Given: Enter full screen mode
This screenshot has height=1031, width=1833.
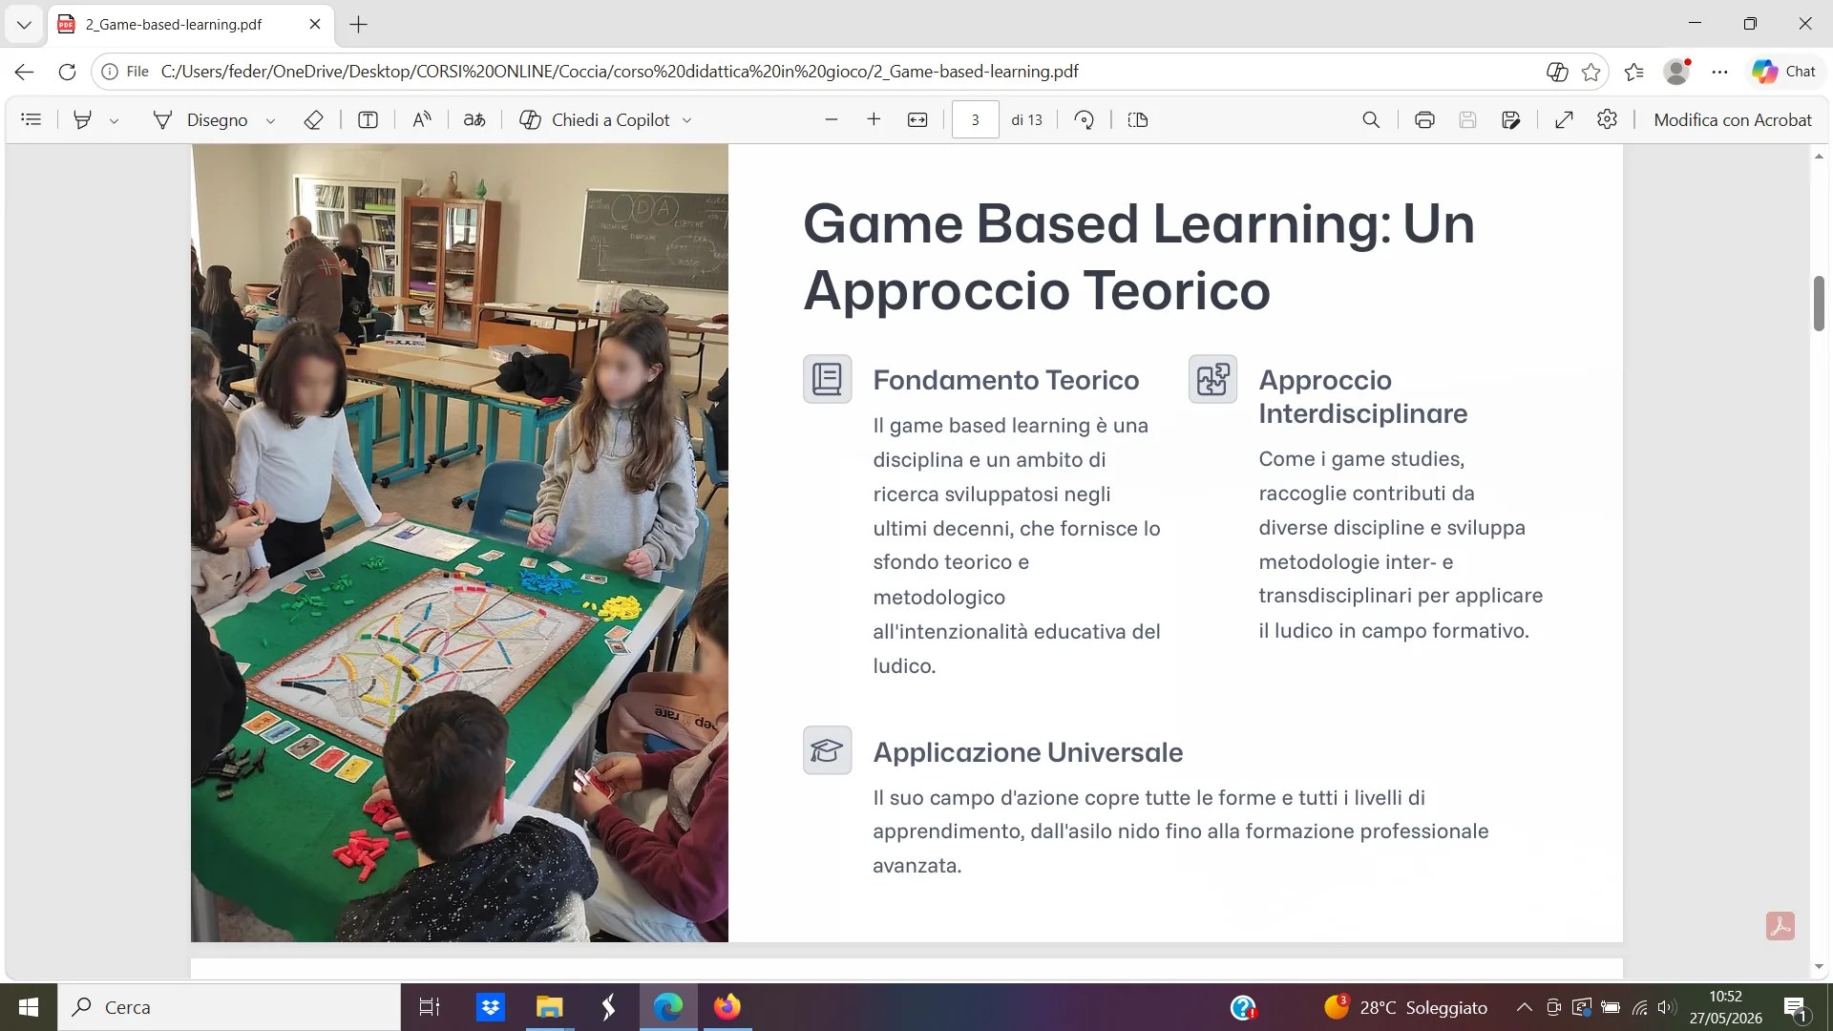Looking at the screenshot, I should [x=1564, y=119].
